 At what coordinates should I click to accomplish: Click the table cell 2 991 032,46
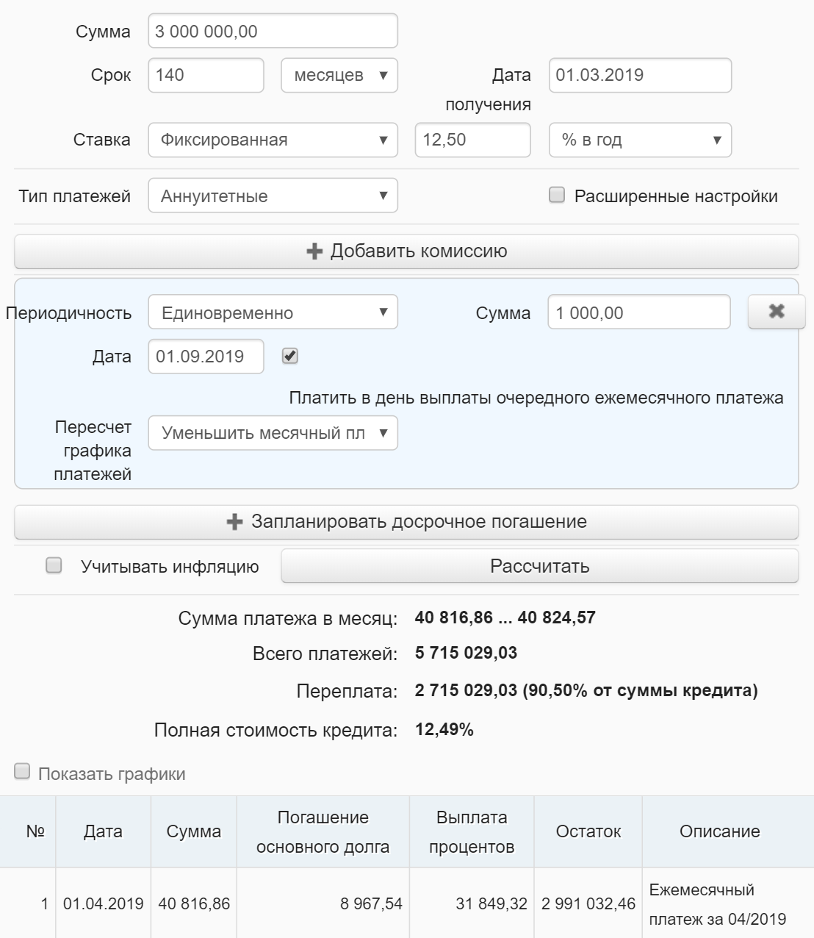[588, 903]
